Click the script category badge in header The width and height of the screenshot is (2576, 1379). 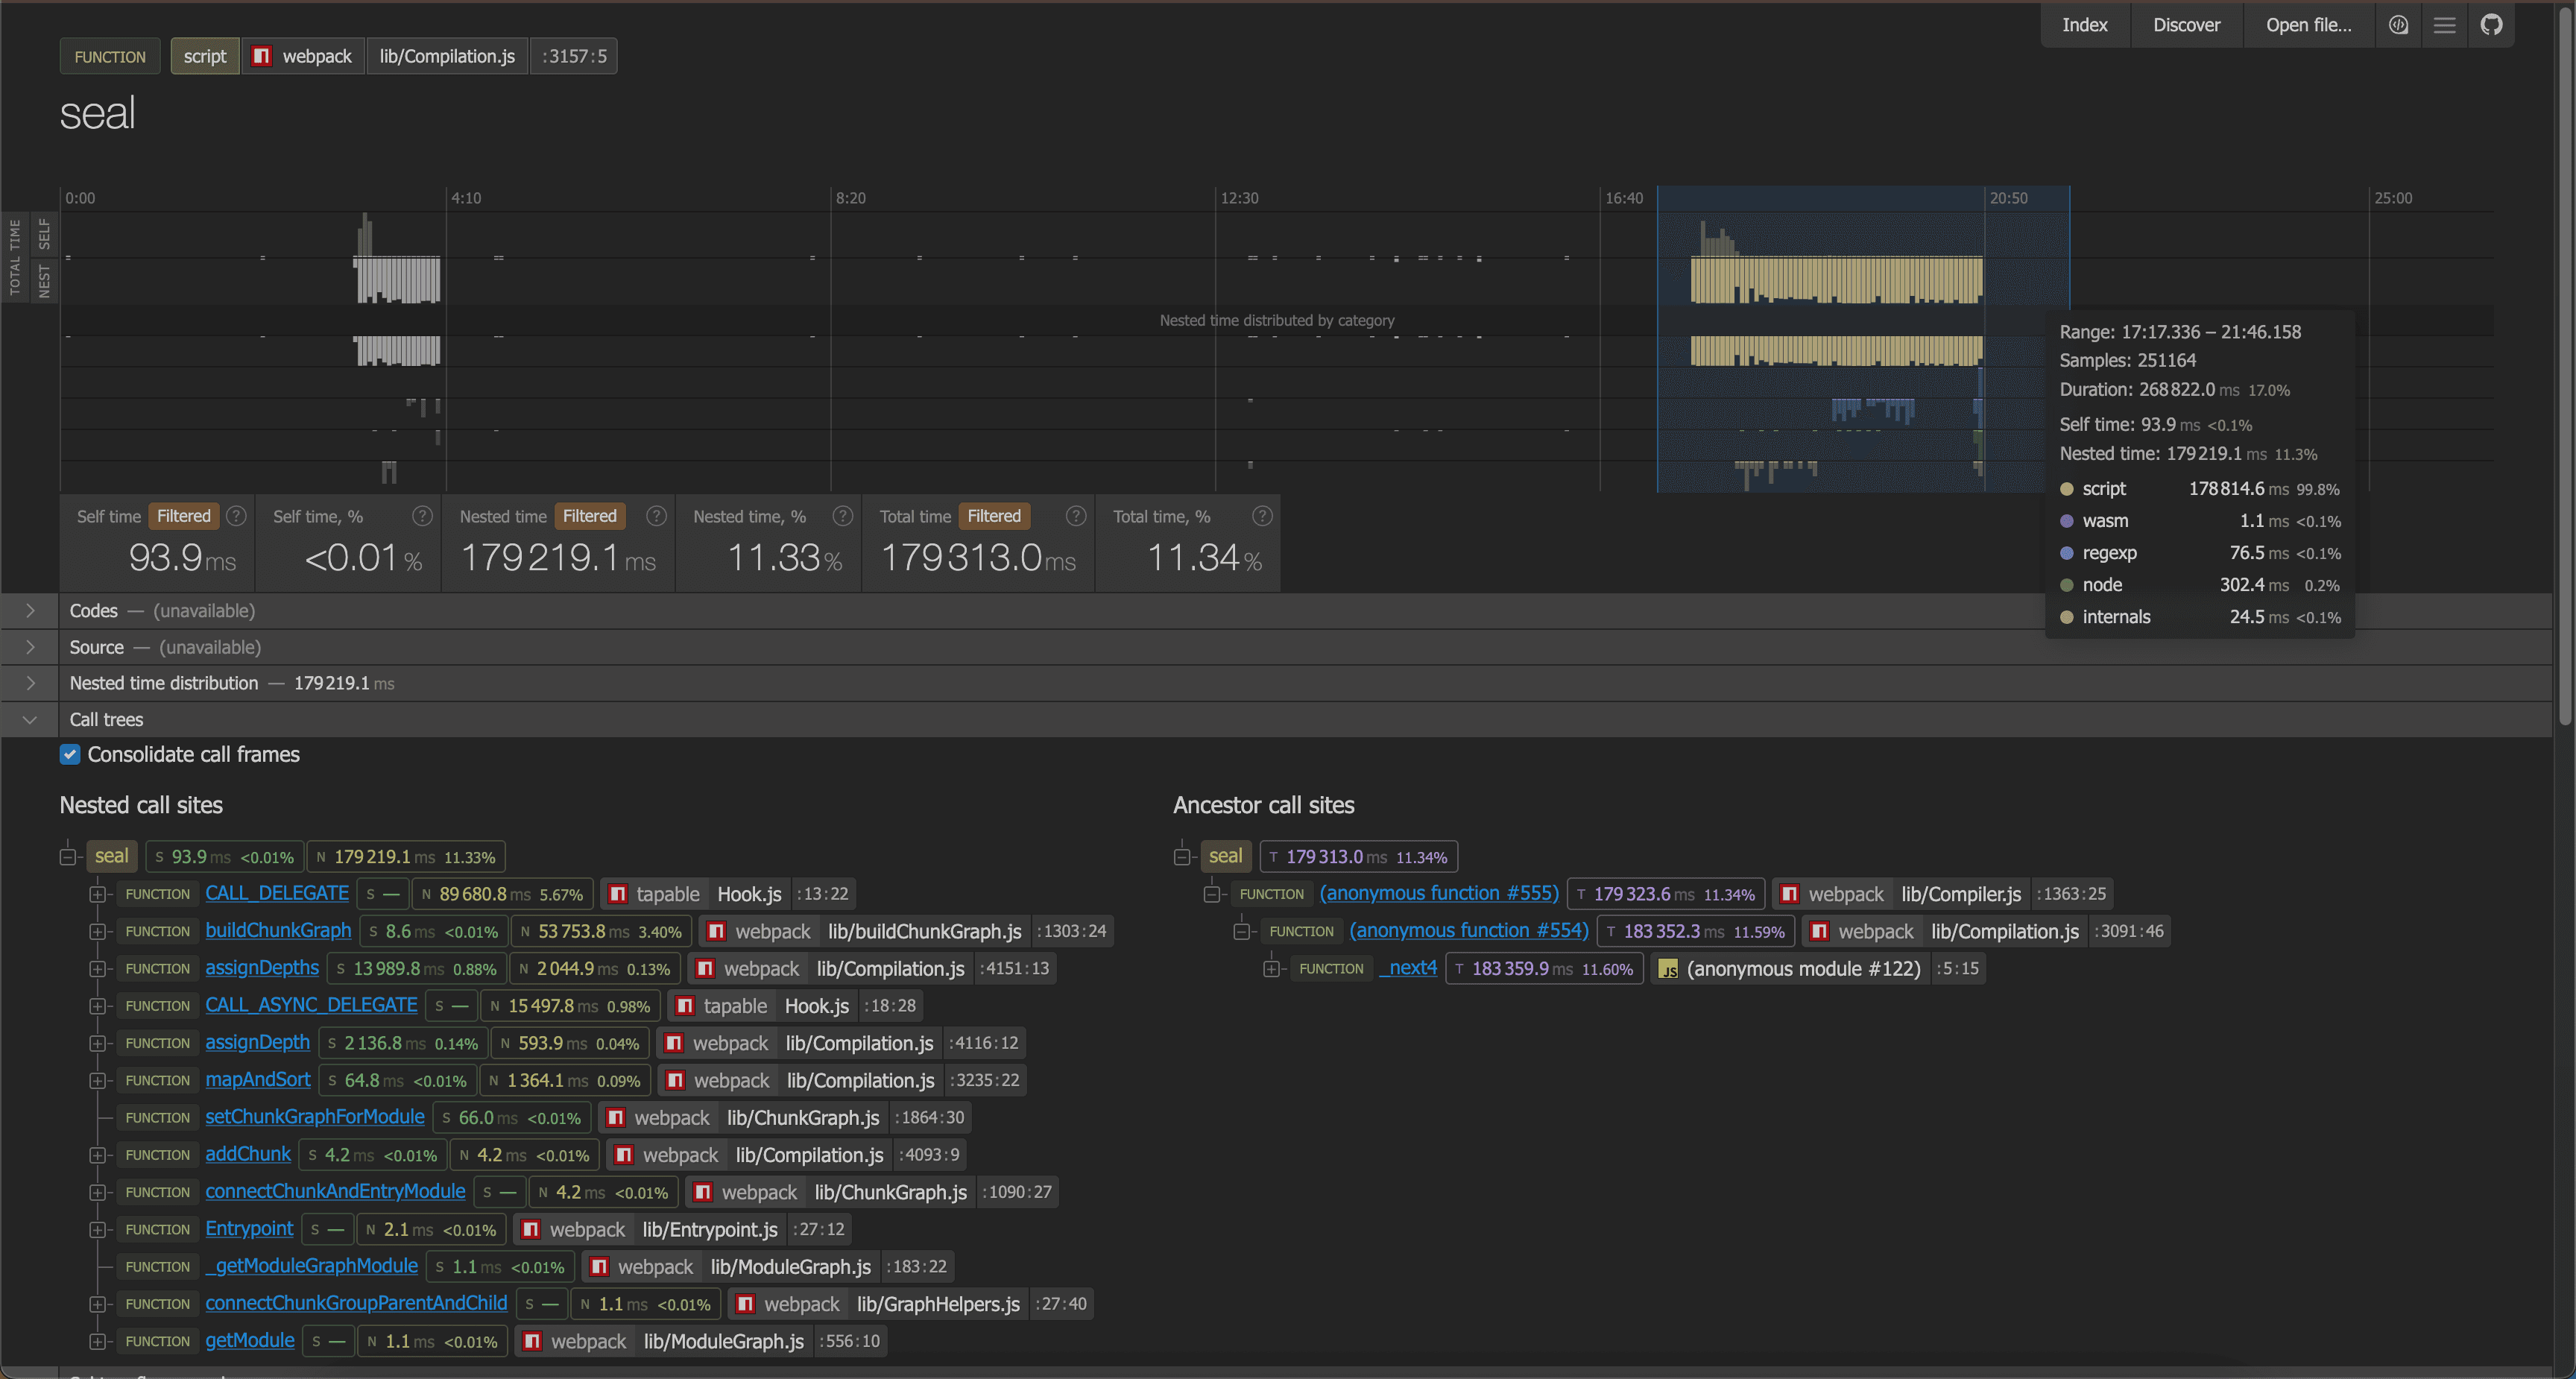coord(205,56)
